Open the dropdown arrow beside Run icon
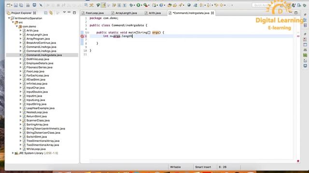 click(141, 5)
